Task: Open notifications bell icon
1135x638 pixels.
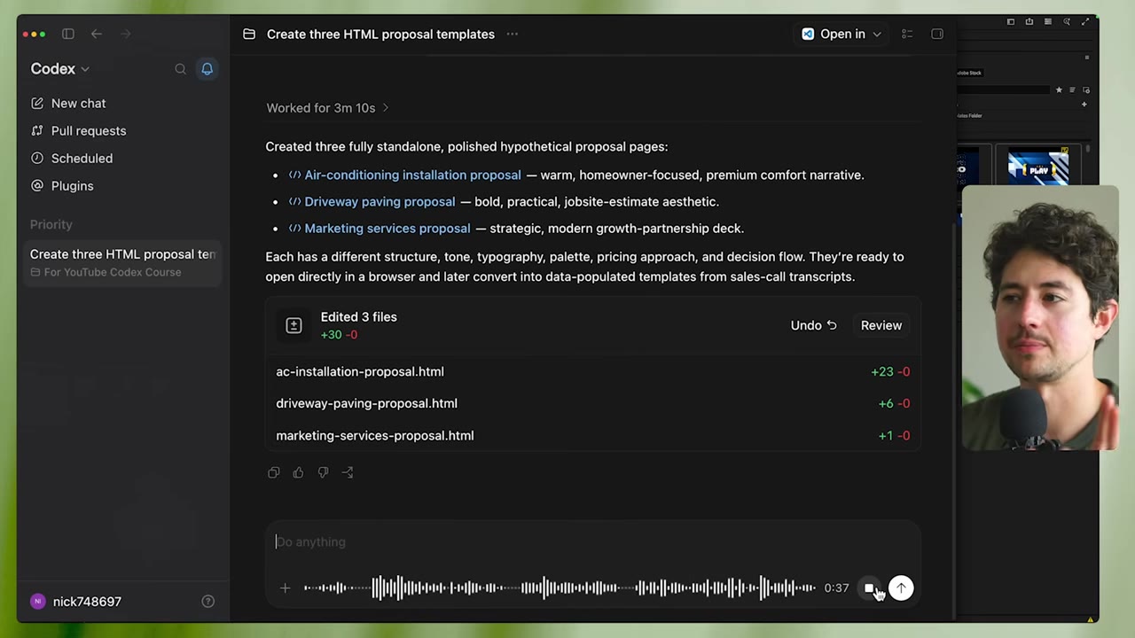Action: coord(207,68)
